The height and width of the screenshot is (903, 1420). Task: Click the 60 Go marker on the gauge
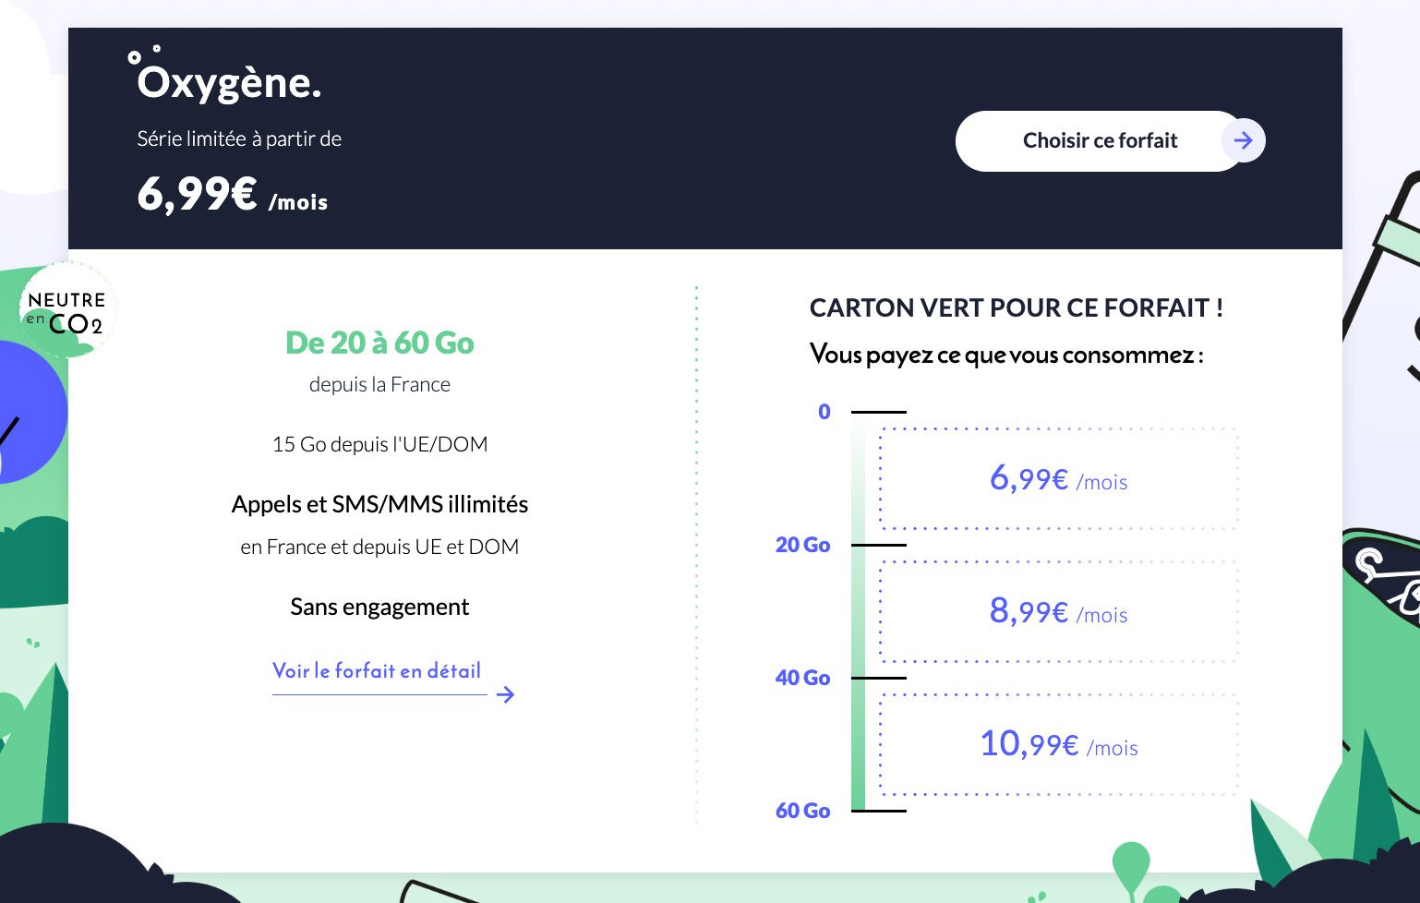point(803,811)
